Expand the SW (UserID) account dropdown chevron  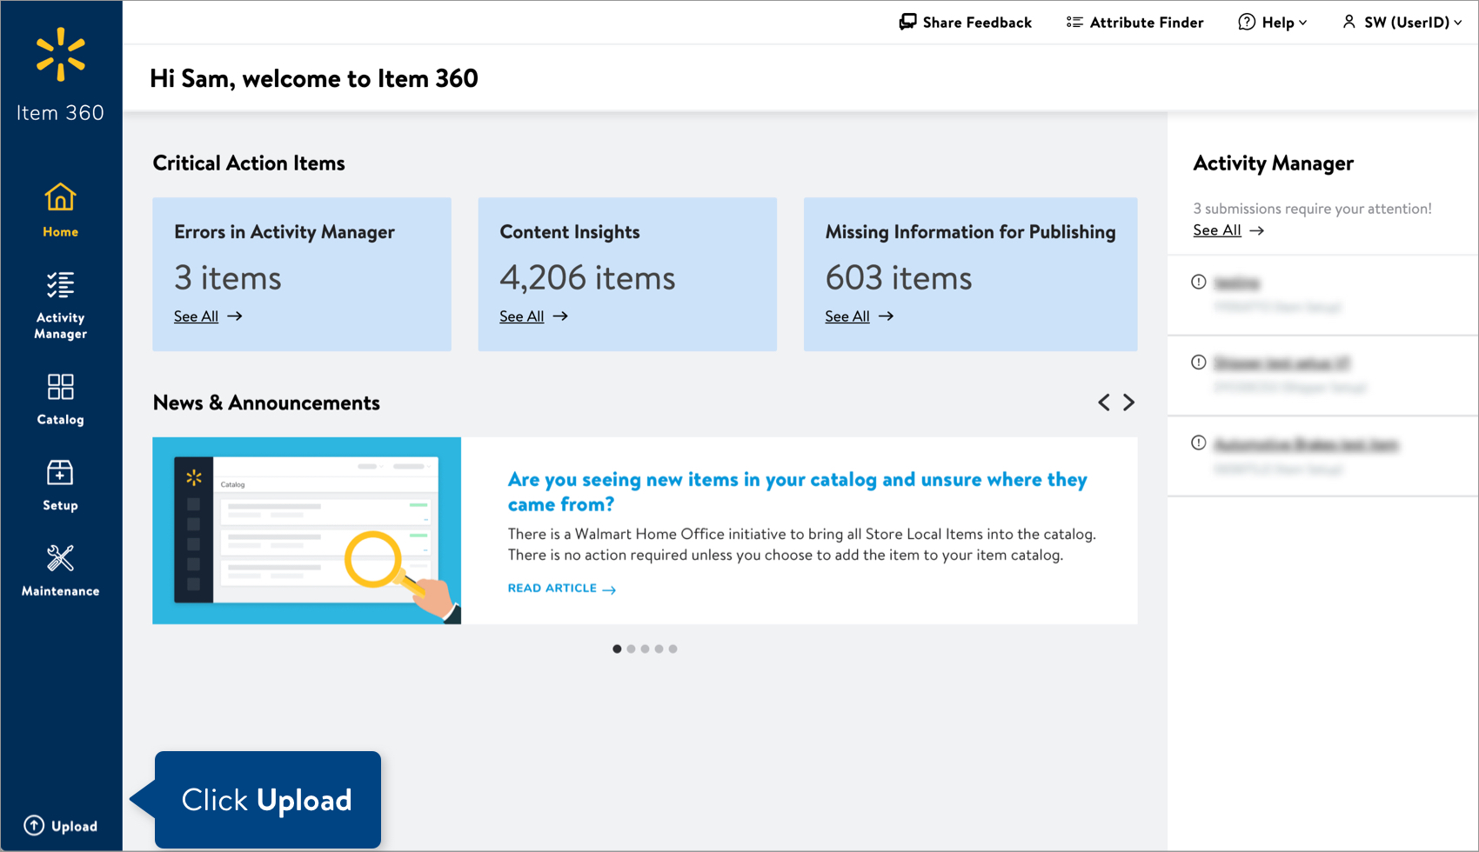(x=1458, y=23)
